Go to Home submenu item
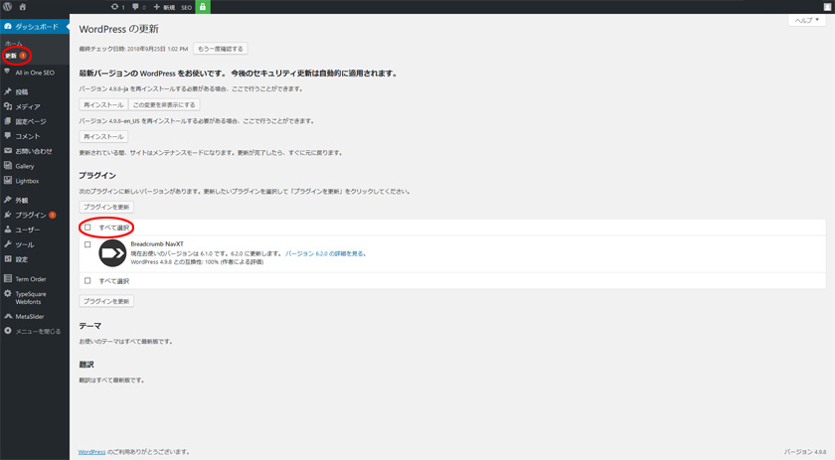 tap(14, 44)
